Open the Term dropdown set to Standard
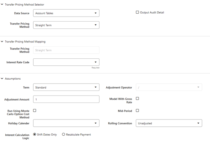Image resolution: width=210 pixels, height=142 pixels. click(x=66, y=87)
